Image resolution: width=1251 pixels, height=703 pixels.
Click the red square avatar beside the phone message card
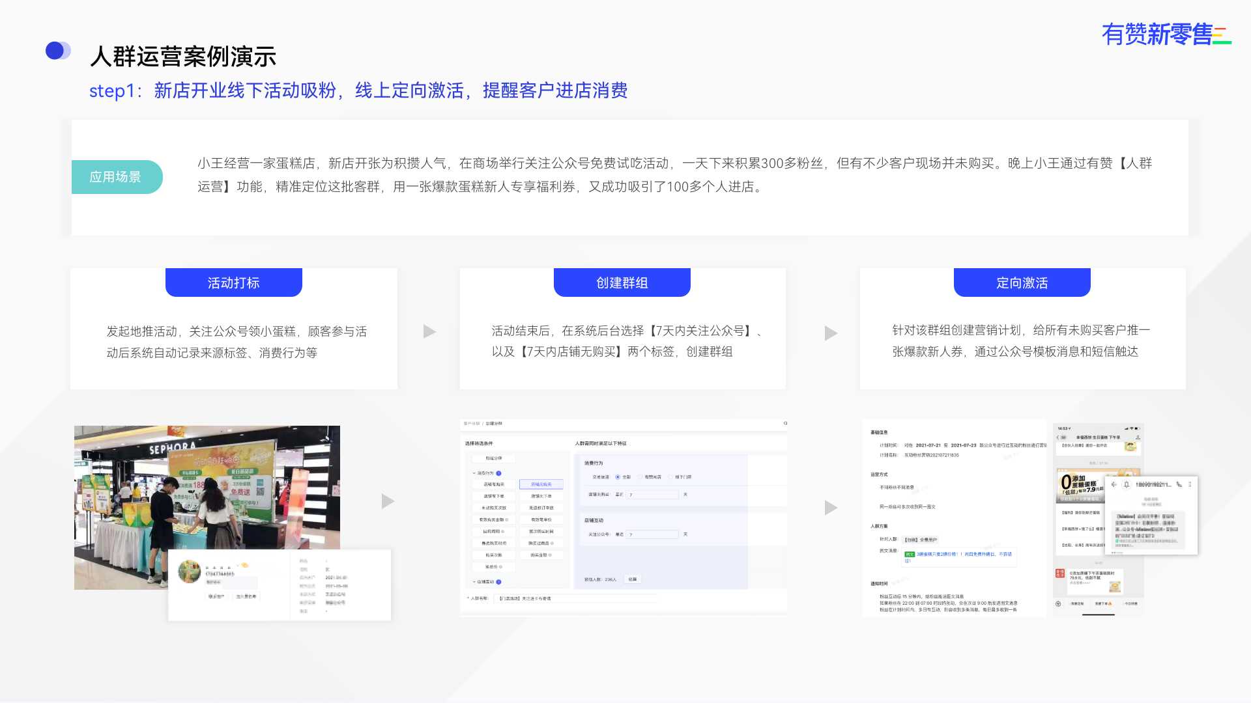pyautogui.click(x=1060, y=573)
